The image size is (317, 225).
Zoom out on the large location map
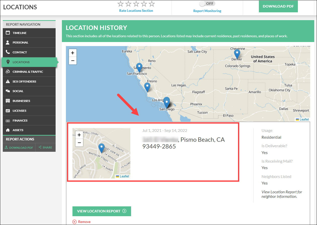(x=72, y=61)
